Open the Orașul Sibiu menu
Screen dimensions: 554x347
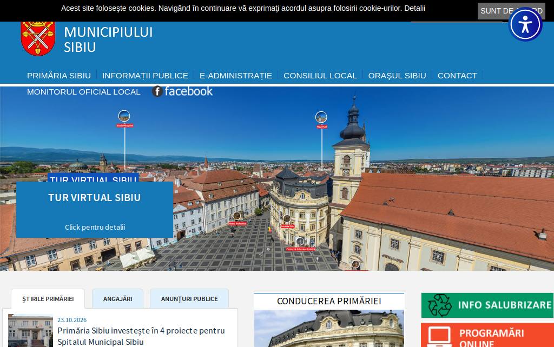pos(397,76)
